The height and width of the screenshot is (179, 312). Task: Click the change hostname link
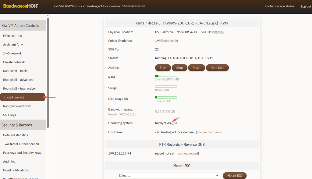(x=209, y=132)
